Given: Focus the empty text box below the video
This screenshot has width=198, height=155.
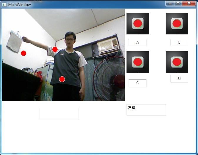Looking at the screenshot, I should pyautogui.click(x=59, y=114).
